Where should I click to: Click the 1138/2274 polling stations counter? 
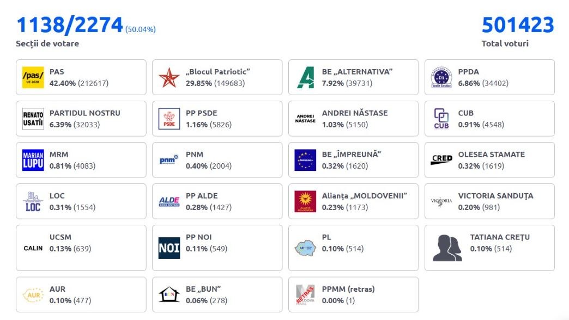[x=70, y=25]
